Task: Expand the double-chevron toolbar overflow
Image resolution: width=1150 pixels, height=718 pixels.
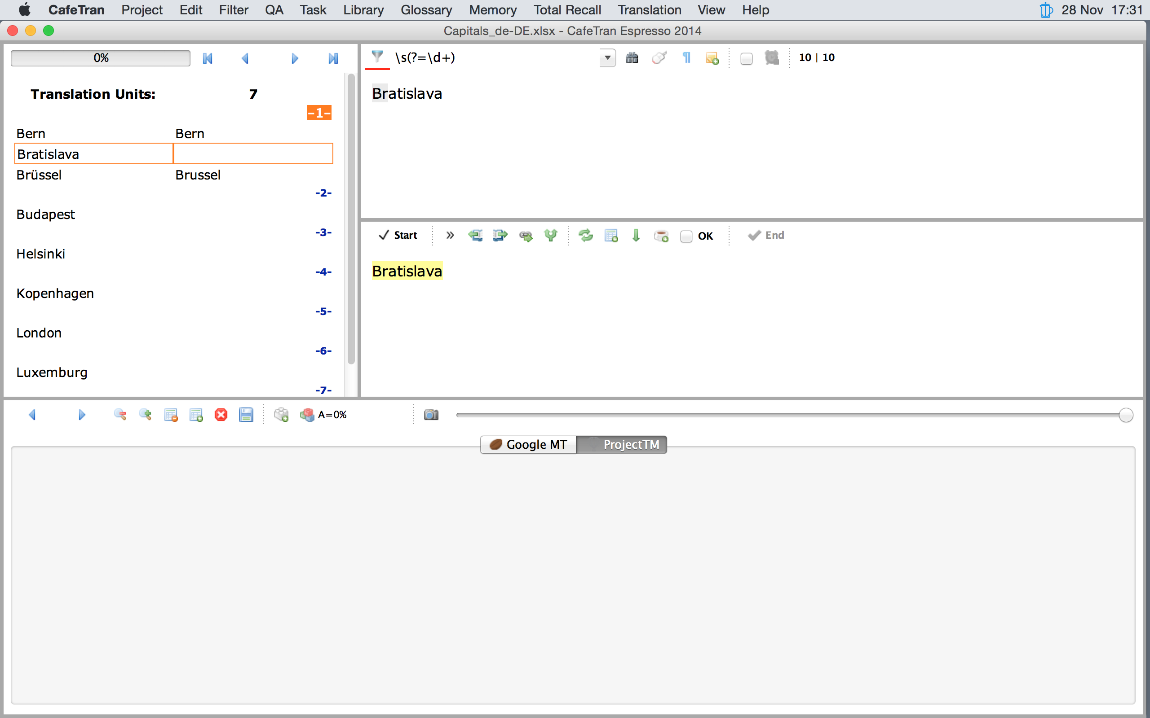Action: pos(450,236)
